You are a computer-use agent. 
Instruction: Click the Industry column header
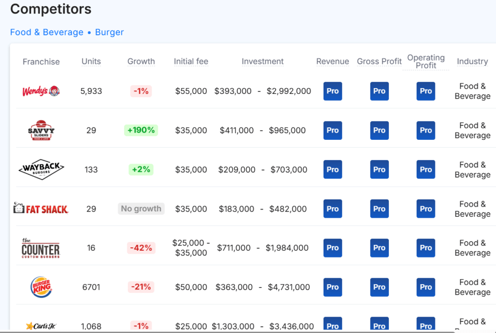(472, 61)
